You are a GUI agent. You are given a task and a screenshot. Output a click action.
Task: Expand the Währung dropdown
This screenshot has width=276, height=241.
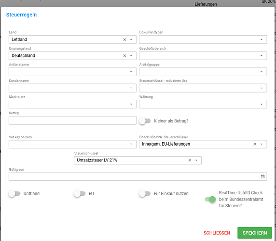(x=262, y=104)
